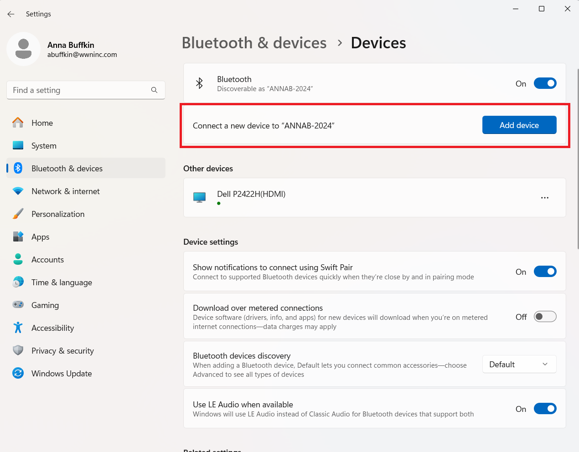Click the page vertical scrollbar

[x=578, y=159]
